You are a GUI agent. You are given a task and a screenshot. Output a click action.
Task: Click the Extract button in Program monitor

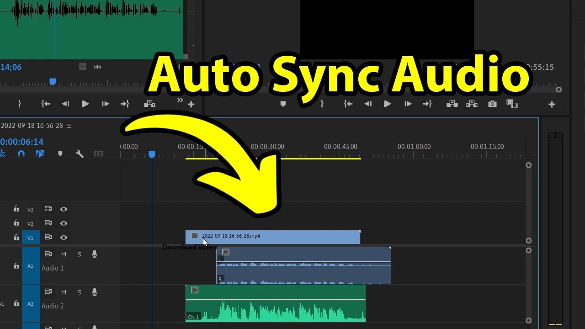[472, 104]
